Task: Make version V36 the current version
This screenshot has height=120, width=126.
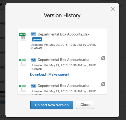Action: click(59, 74)
